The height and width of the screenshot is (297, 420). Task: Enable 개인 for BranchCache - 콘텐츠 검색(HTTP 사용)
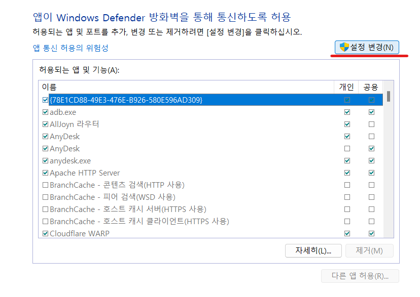pyautogui.click(x=347, y=185)
